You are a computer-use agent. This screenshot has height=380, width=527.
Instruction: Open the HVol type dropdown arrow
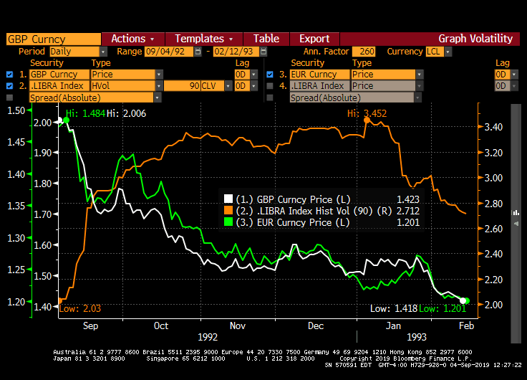(159, 86)
